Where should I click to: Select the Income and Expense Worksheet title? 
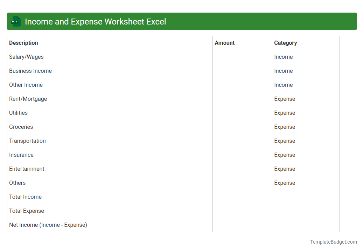coord(96,21)
